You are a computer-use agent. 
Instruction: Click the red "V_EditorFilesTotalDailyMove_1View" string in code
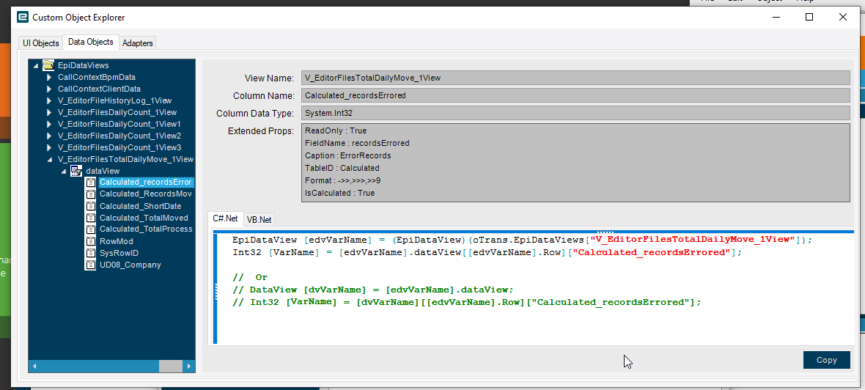pyautogui.click(x=694, y=240)
